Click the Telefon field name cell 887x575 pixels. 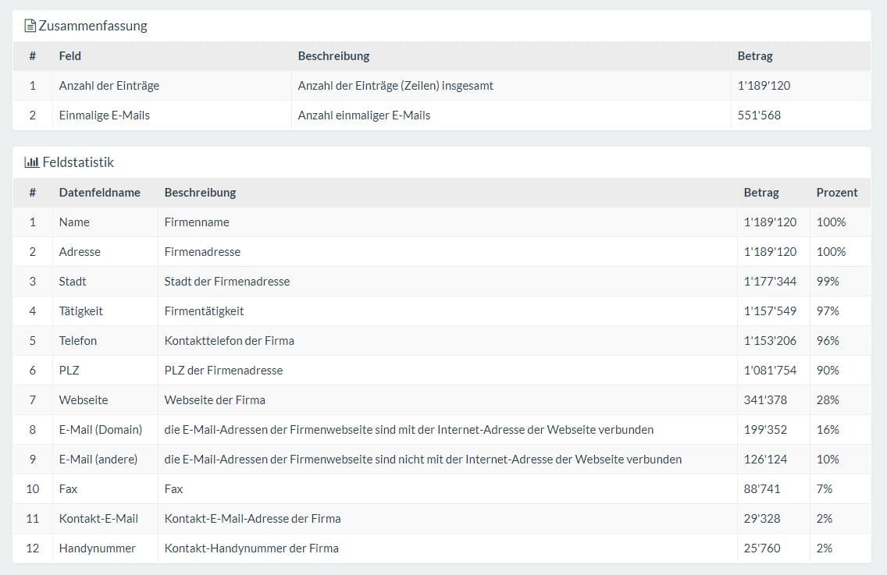click(78, 340)
